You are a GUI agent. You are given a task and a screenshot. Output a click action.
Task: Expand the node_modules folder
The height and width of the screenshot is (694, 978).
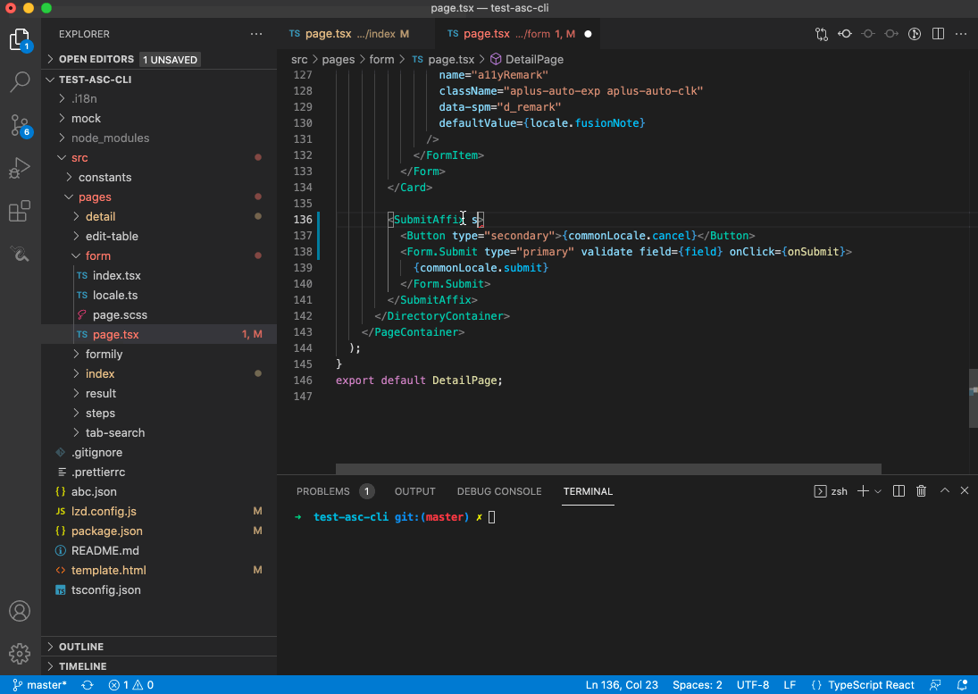click(x=111, y=138)
